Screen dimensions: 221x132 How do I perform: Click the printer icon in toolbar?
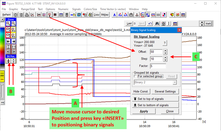pyautogui.click(x=27, y=15)
